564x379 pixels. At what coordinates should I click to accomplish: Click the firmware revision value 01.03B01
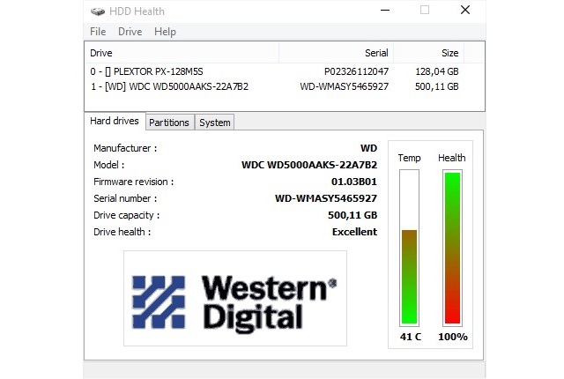pos(354,182)
